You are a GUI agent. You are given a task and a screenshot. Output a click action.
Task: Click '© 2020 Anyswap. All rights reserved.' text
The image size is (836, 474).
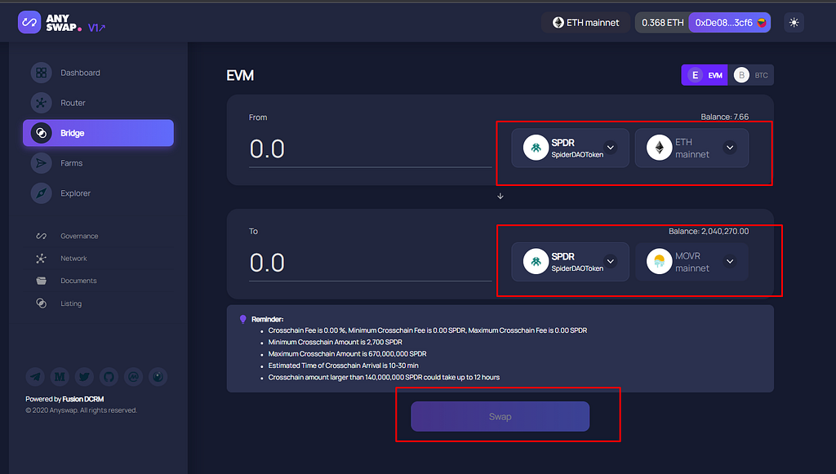click(81, 410)
